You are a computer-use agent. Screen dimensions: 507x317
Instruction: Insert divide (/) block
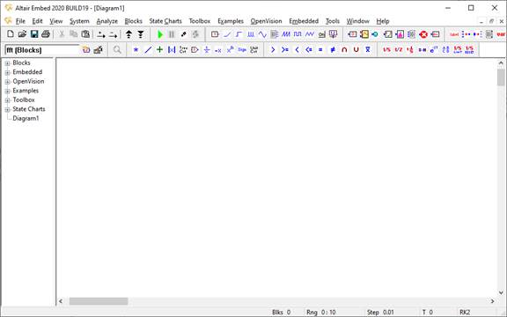coord(148,50)
